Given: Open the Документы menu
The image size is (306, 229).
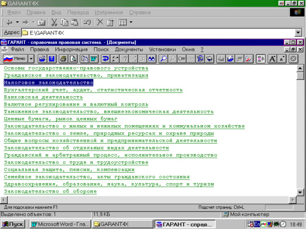Looking at the screenshot, I should click(129, 50).
